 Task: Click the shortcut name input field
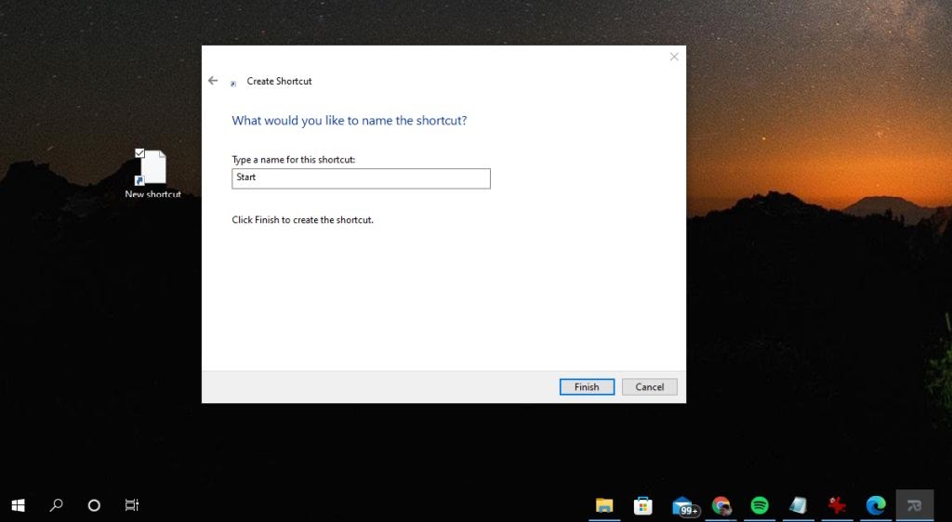(x=361, y=178)
